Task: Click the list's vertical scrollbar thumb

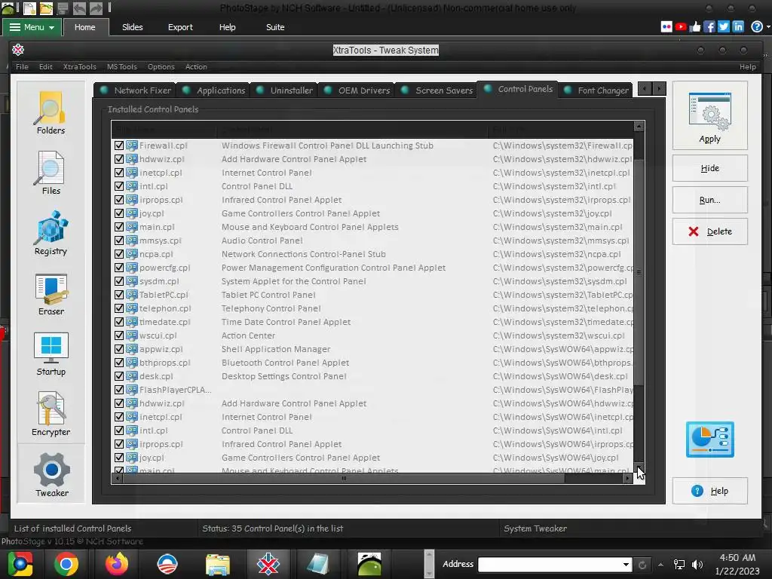Action: [639, 271]
